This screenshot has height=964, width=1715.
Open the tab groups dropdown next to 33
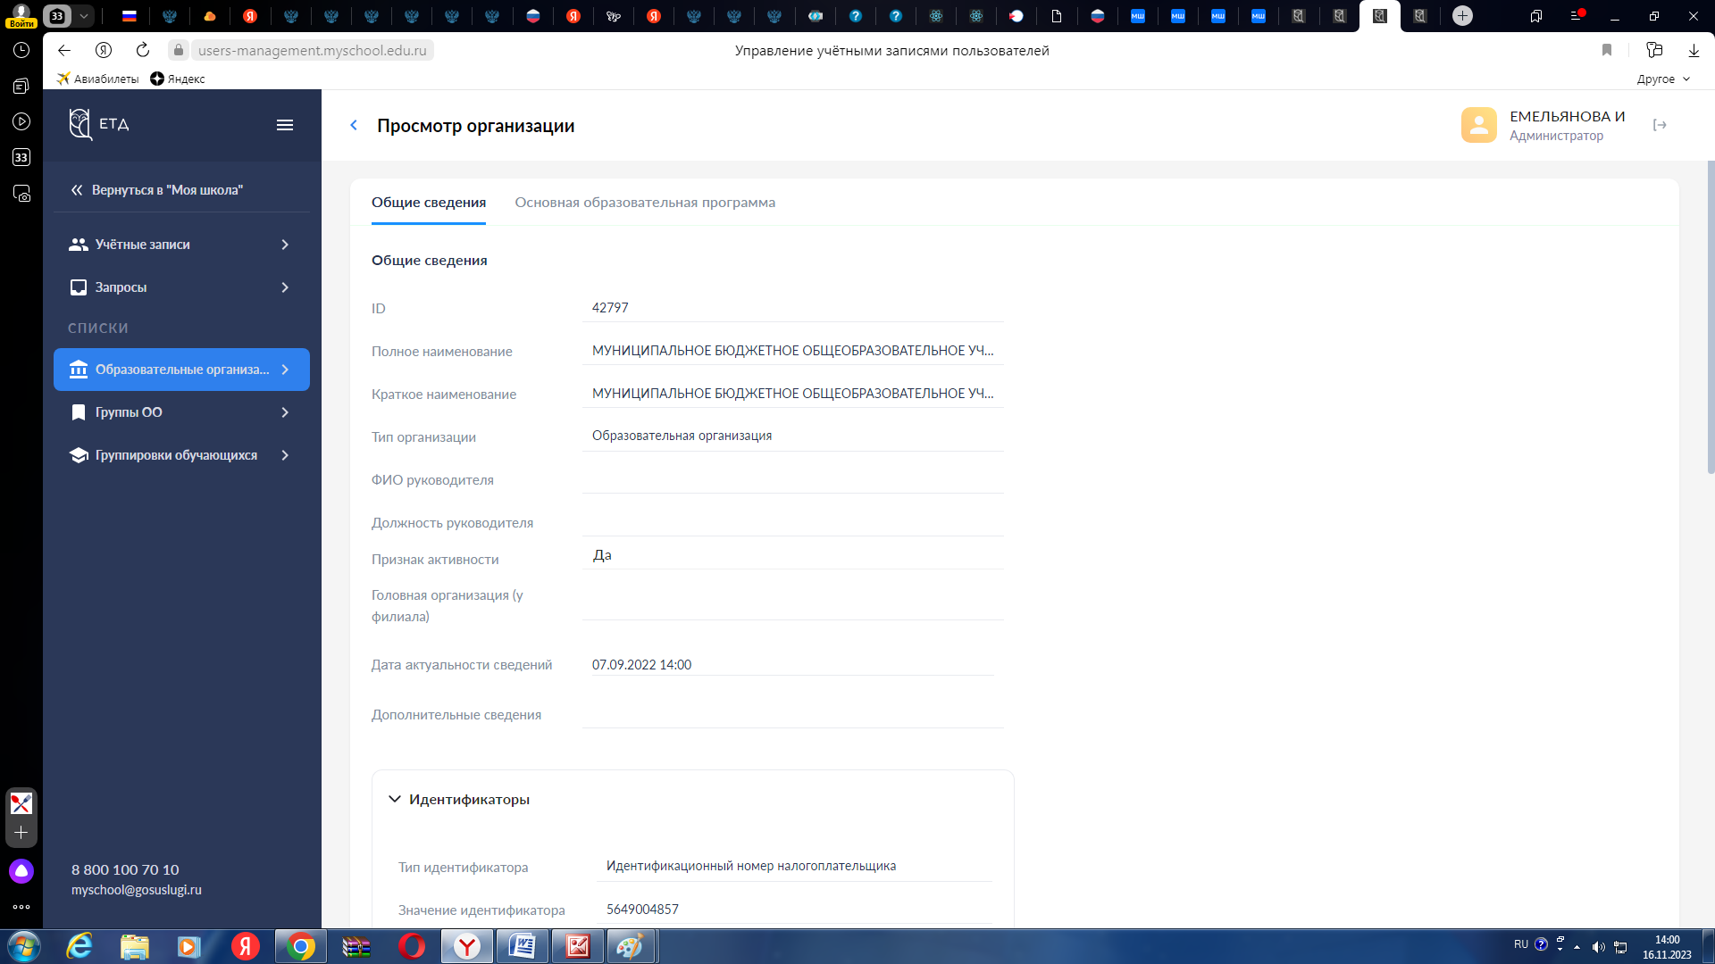click(x=83, y=15)
